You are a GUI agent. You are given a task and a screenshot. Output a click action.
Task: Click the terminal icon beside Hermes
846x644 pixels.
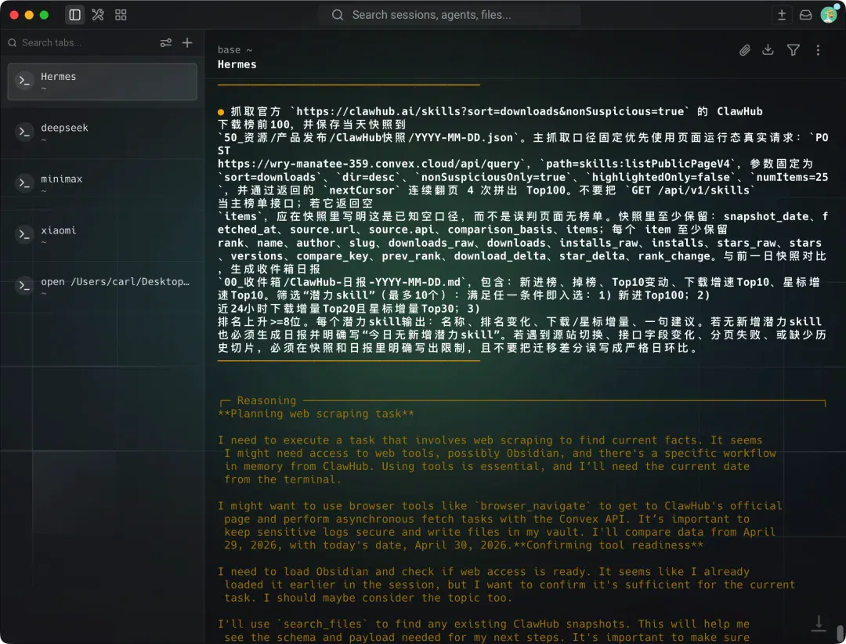tap(24, 81)
